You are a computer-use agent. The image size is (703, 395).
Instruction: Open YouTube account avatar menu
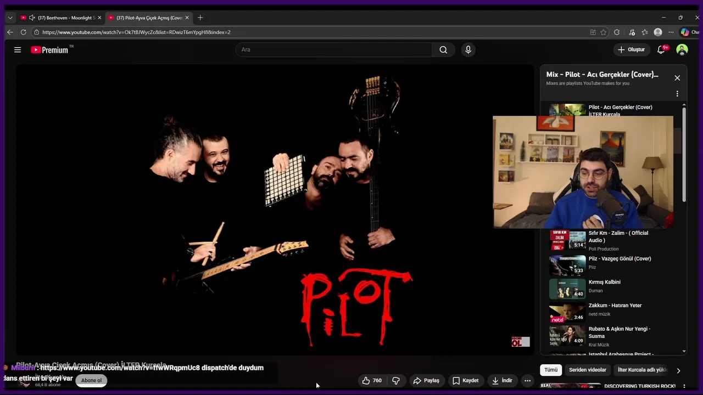(682, 50)
